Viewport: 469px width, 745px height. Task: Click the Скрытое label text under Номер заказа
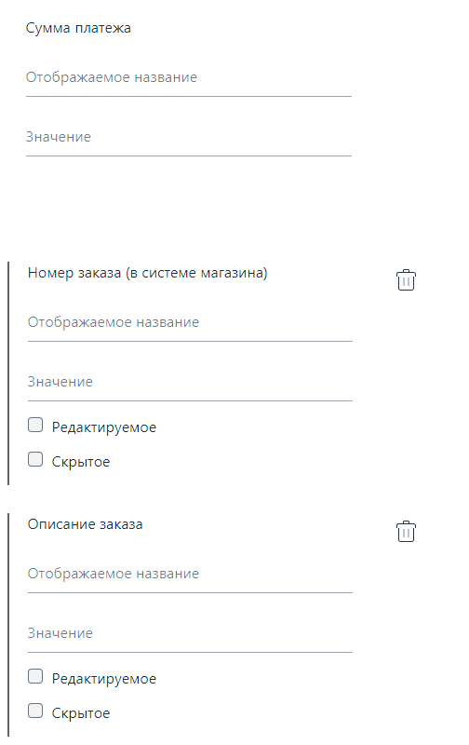pyautogui.click(x=81, y=462)
